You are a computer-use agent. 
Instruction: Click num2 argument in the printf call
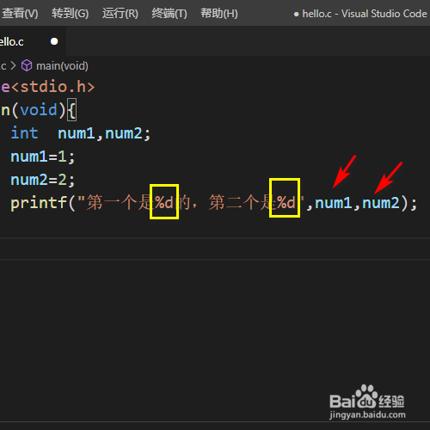click(x=381, y=203)
